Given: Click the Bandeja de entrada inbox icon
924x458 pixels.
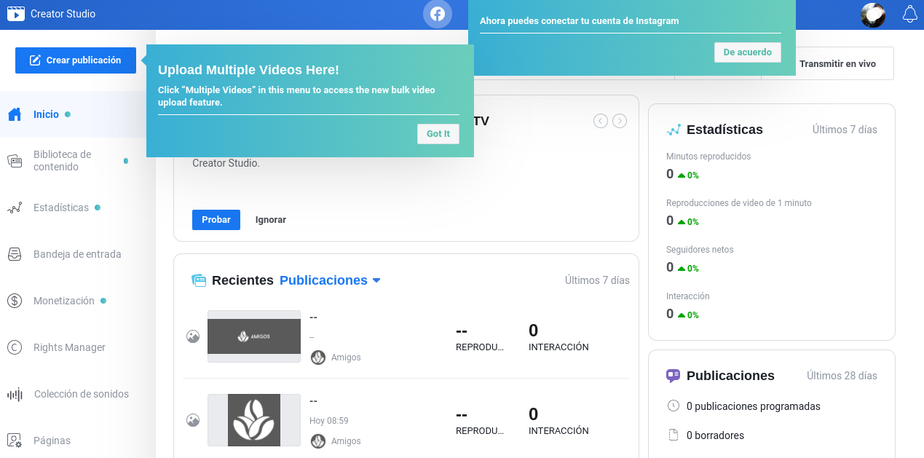Looking at the screenshot, I should [15, 254].
